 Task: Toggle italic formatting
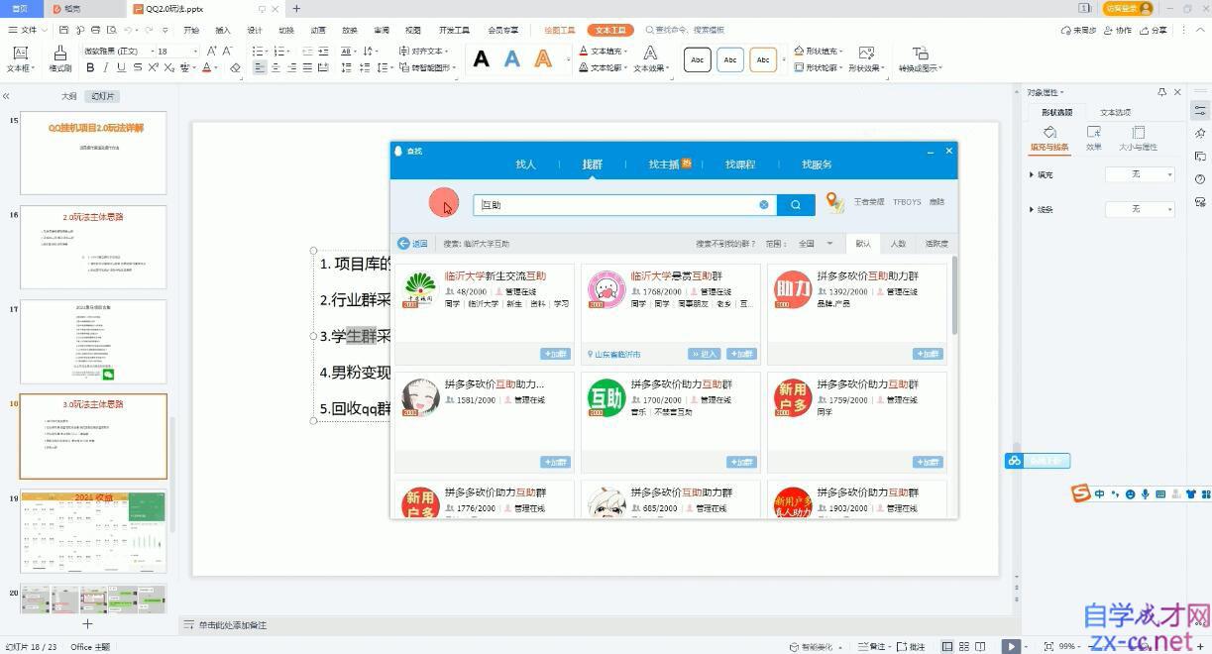tap(105, 68)
